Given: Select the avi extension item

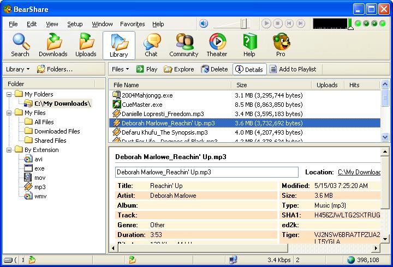Looking at the screenshot, I should 38,159.
